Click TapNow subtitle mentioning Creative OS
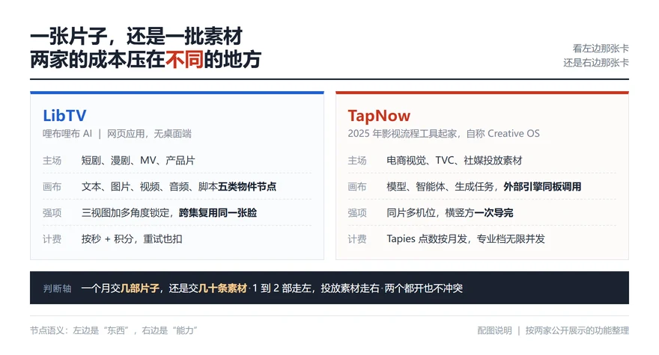Screen dimensions: 659x355 444,134
